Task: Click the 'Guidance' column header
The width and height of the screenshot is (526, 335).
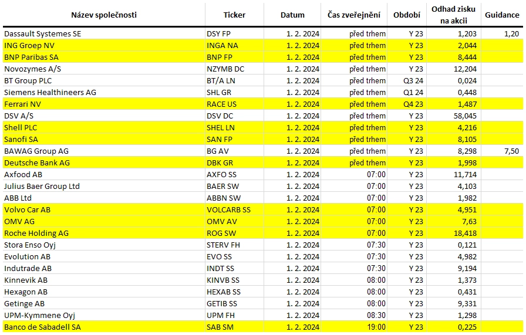Action: coord(502,15)
